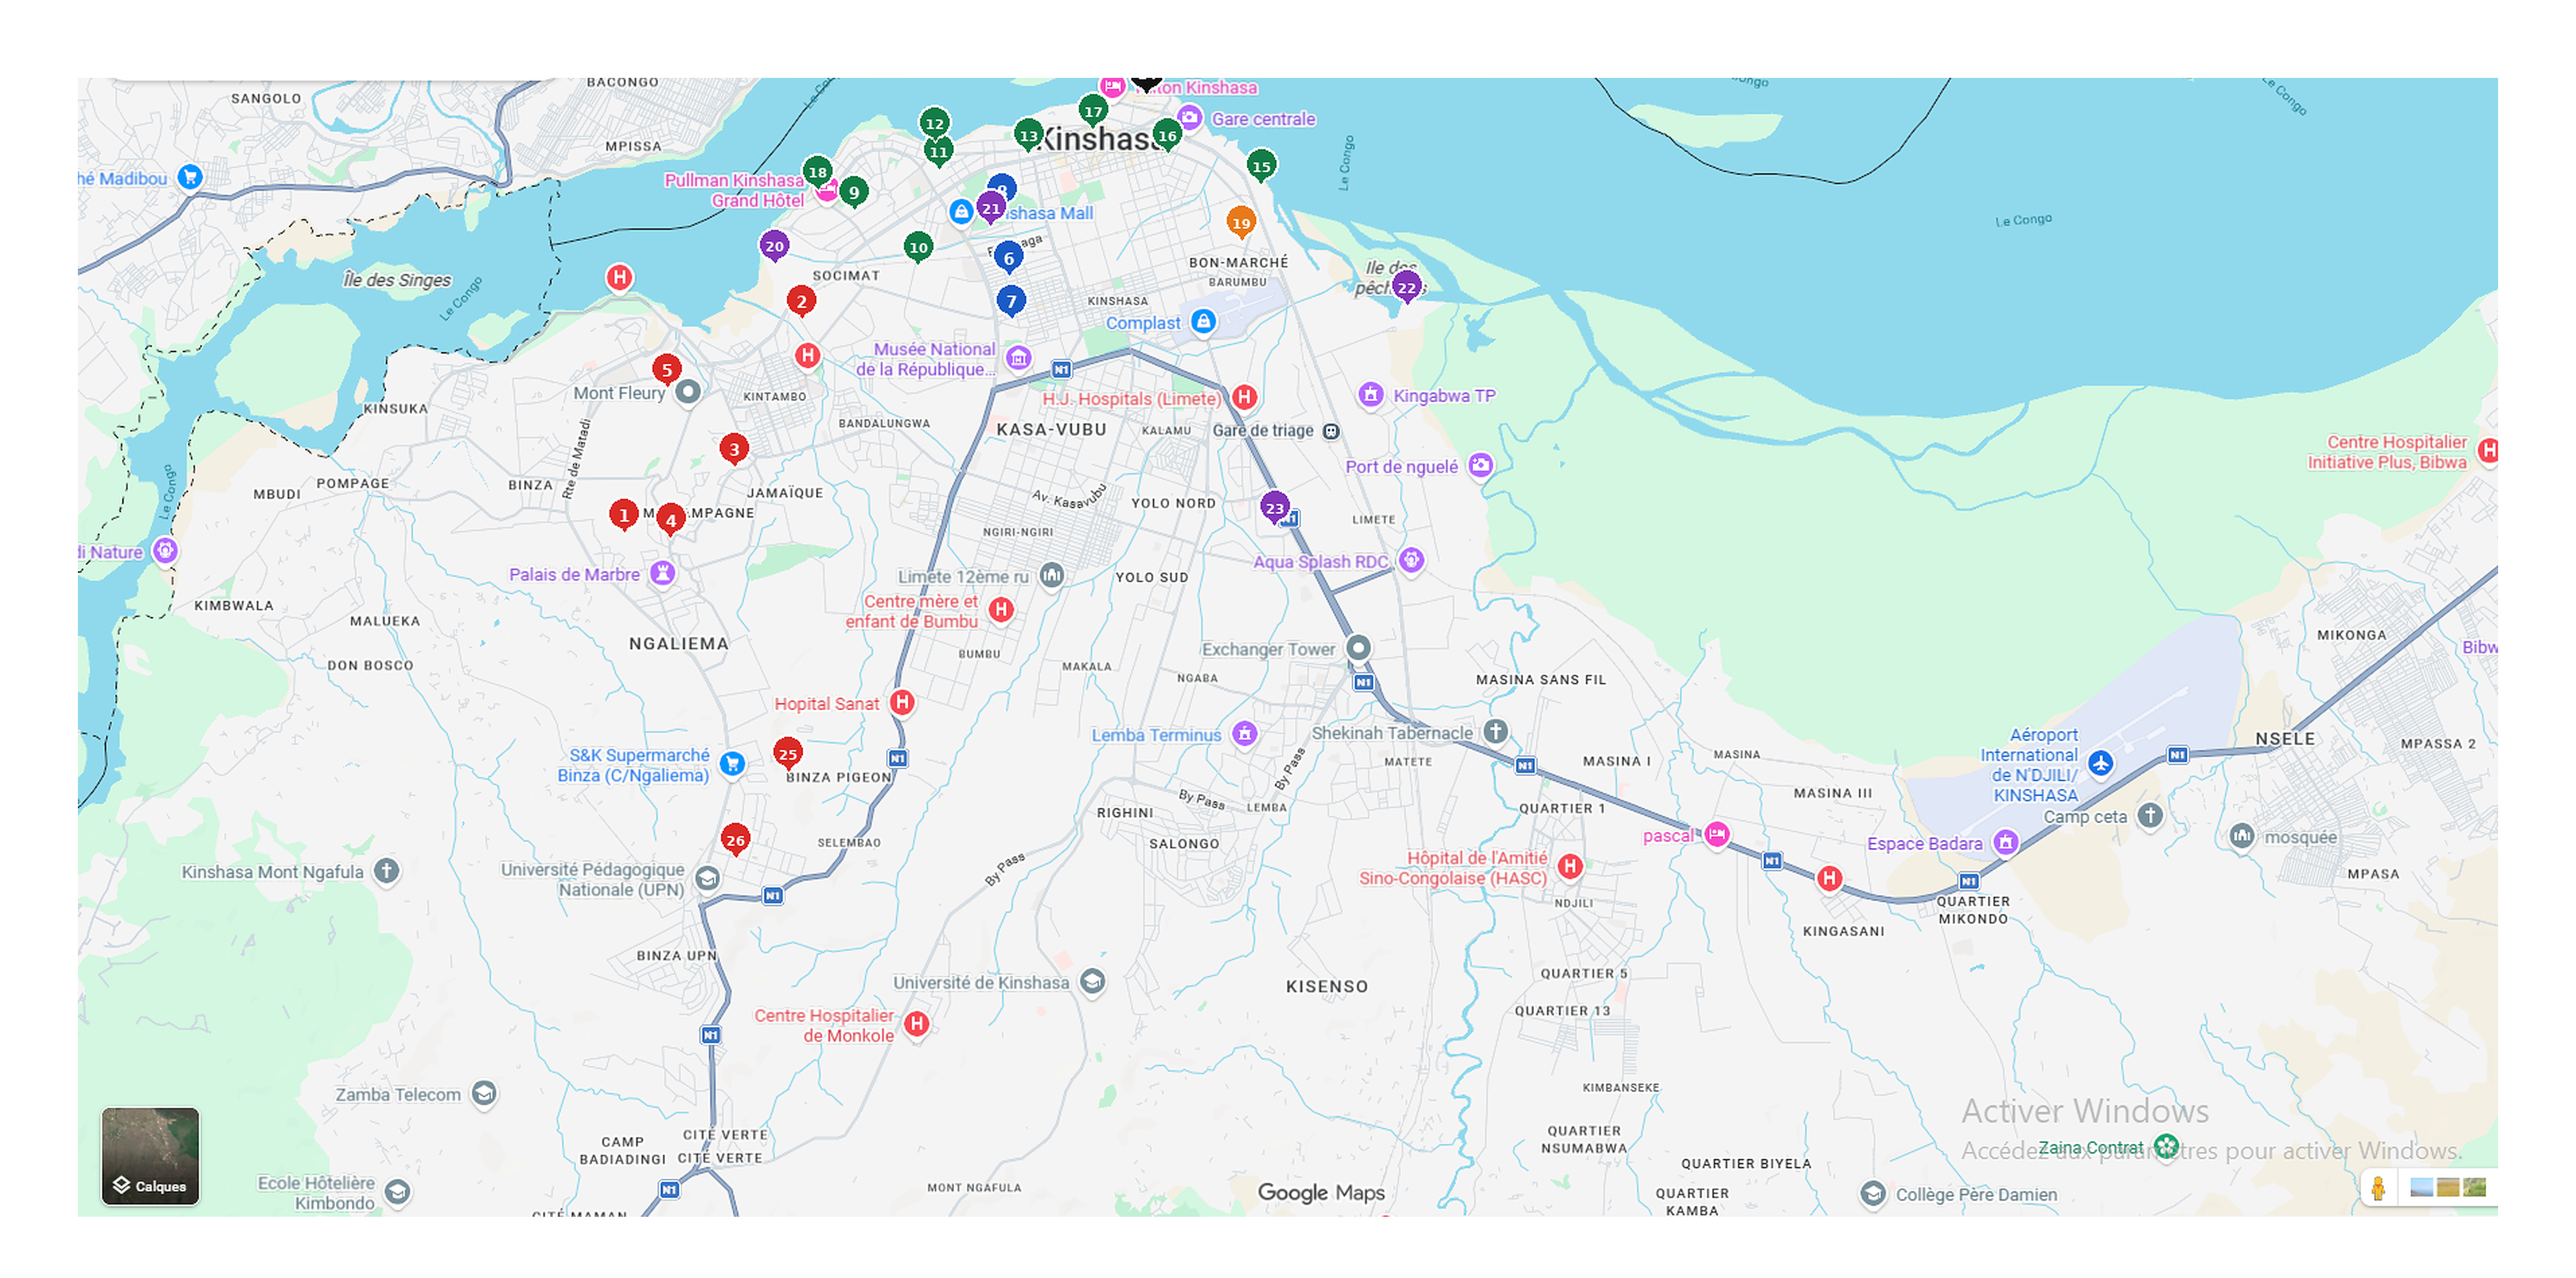Switch map type using the satellite thumbnails

coord(2448,1188)
